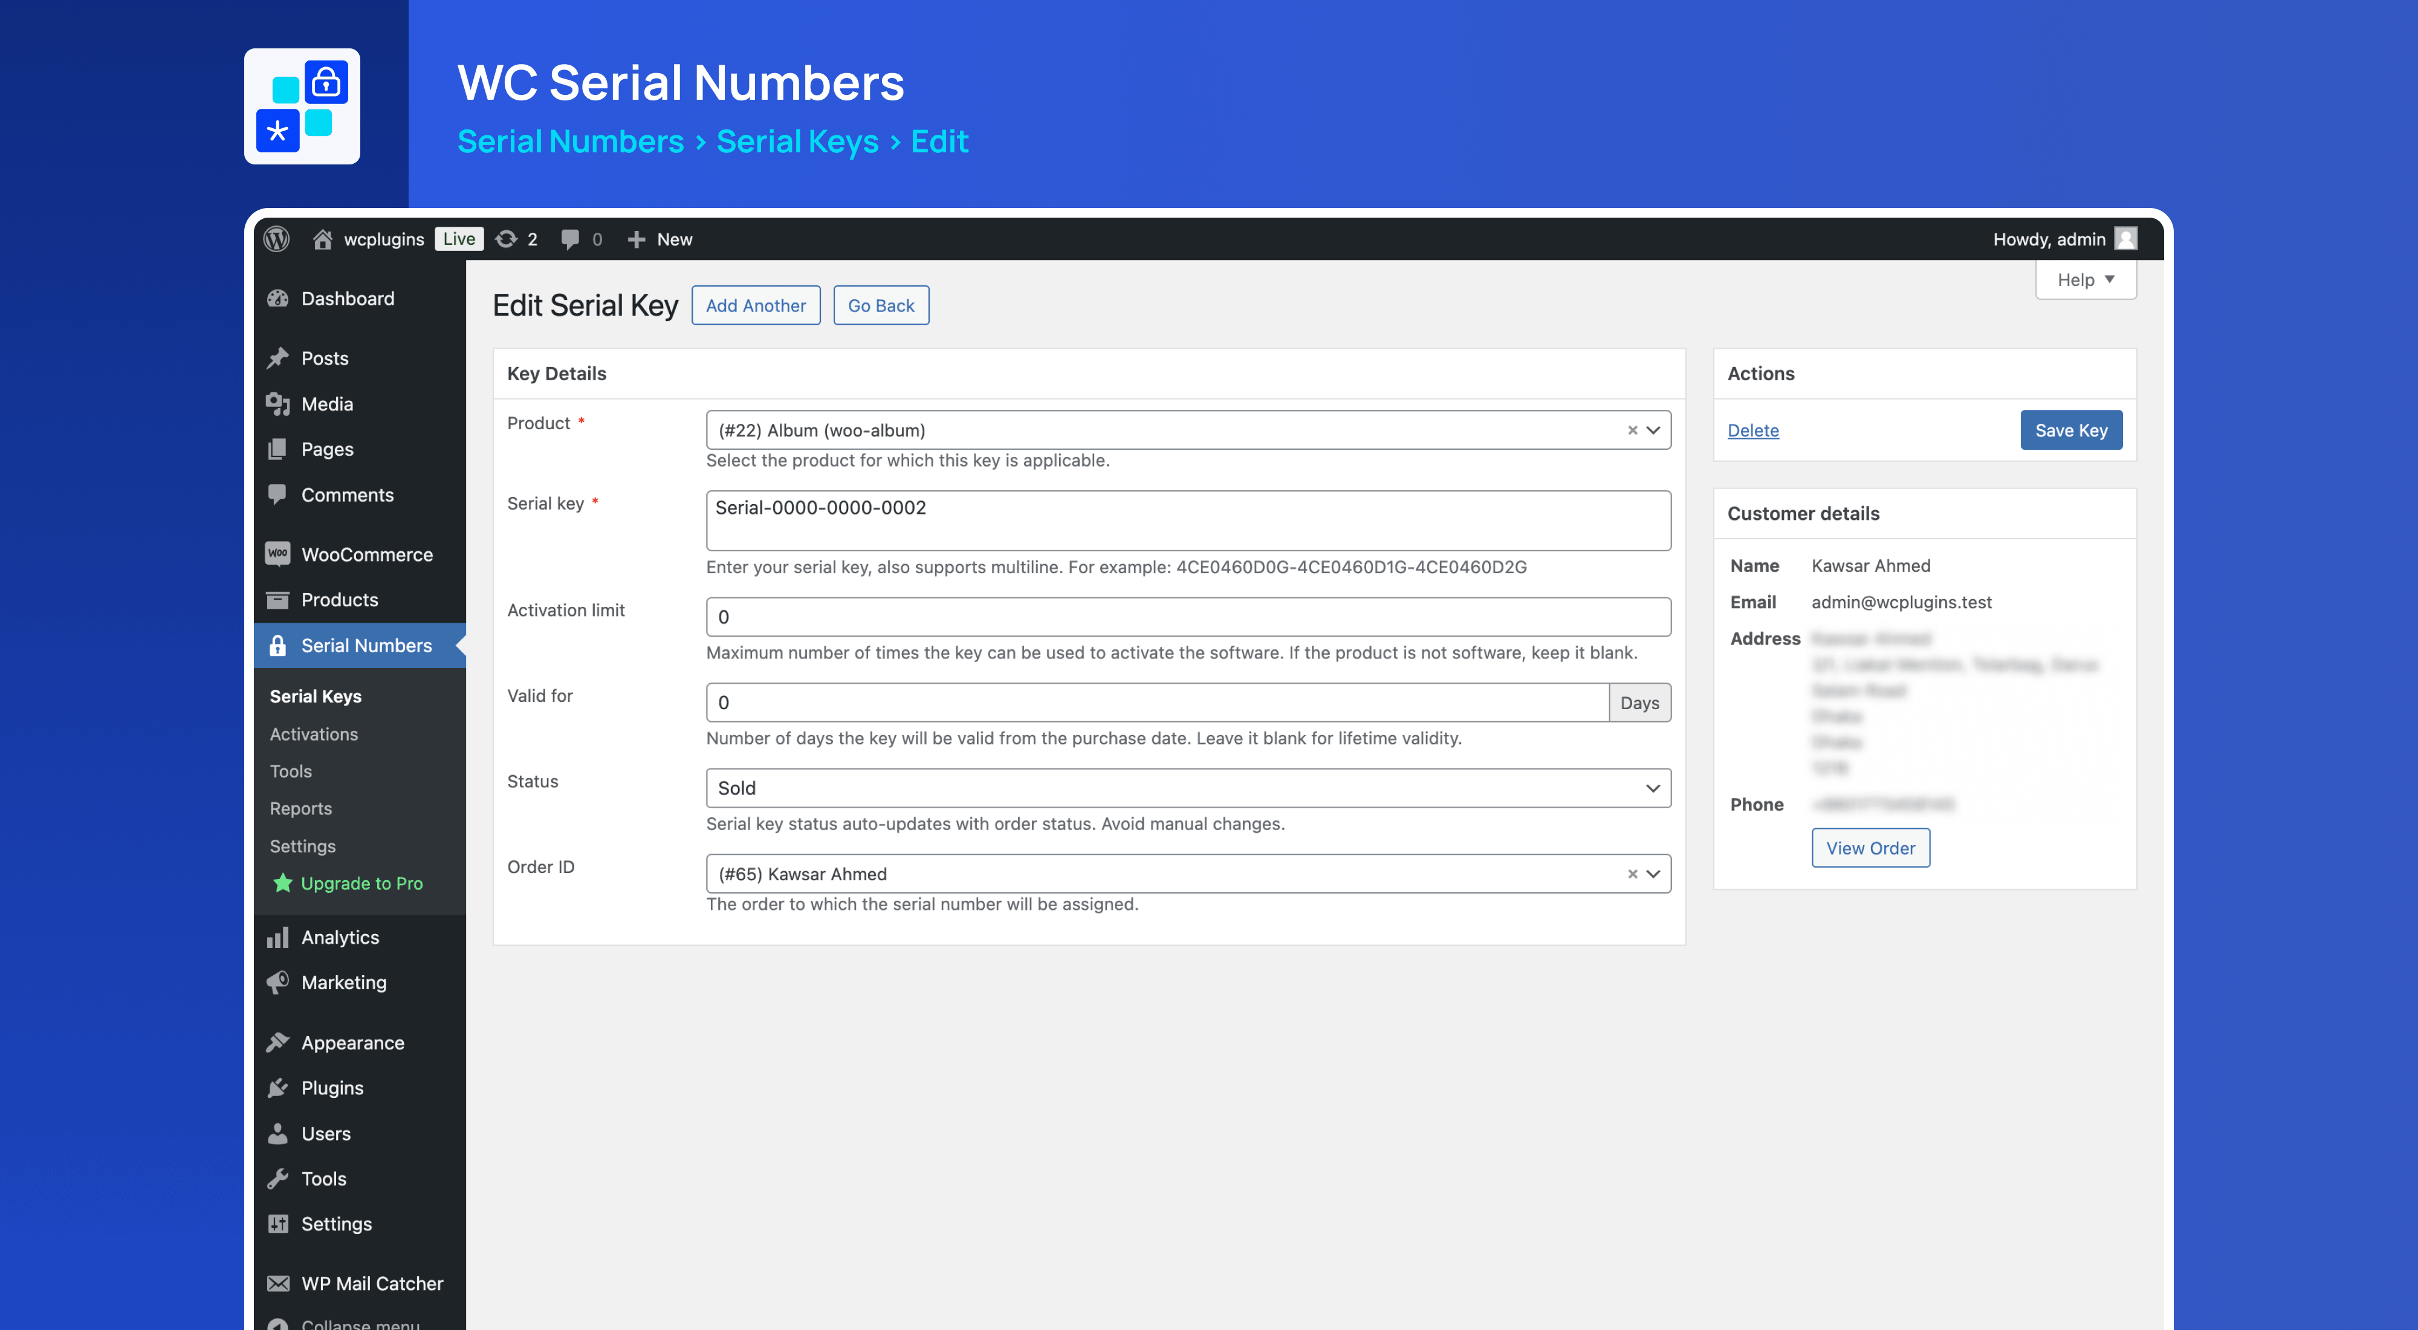Click the Appearance paintbrush icon
The height and width of the screenshot is (1330, 2418).
(278, 1042)
